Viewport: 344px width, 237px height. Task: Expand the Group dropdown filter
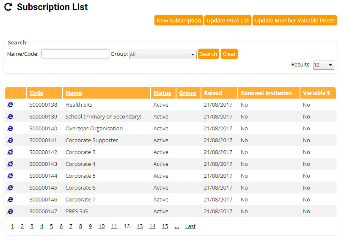[162, 55]
